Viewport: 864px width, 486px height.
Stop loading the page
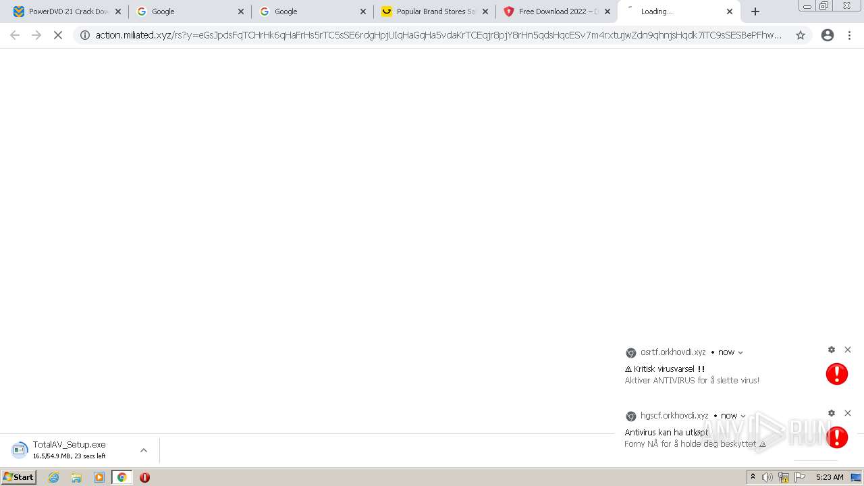pos(58,35)
